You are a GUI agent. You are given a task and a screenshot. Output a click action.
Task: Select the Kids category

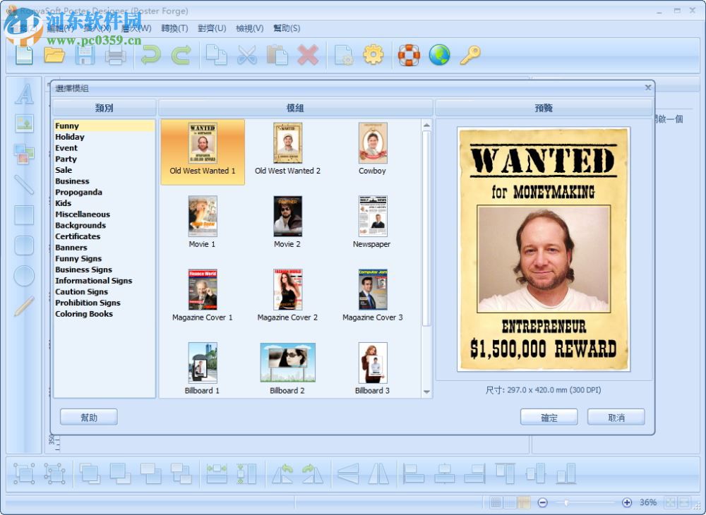[x=63, y=203]
